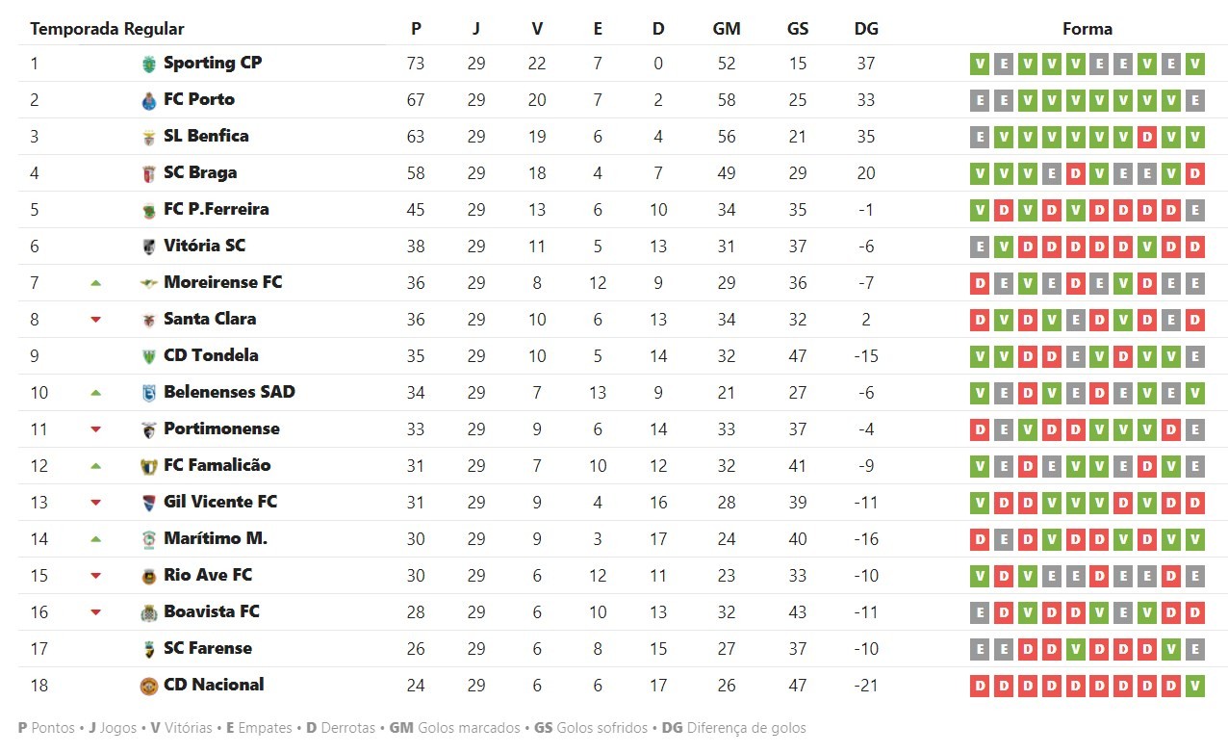The width and height of the screenshot is (1228, 753).
Task: Open the Rio Ave FC team link
Action: (x=208, y=575)
